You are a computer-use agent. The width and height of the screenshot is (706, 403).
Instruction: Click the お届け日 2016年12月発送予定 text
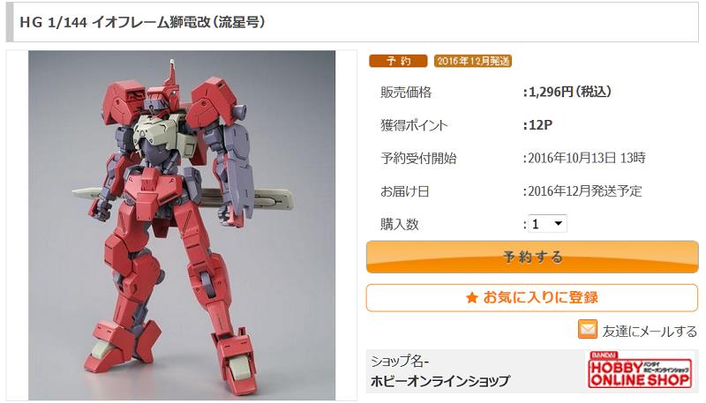(585, 191)
